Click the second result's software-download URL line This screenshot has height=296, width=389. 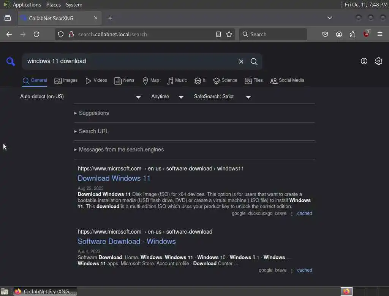(145, 232)
